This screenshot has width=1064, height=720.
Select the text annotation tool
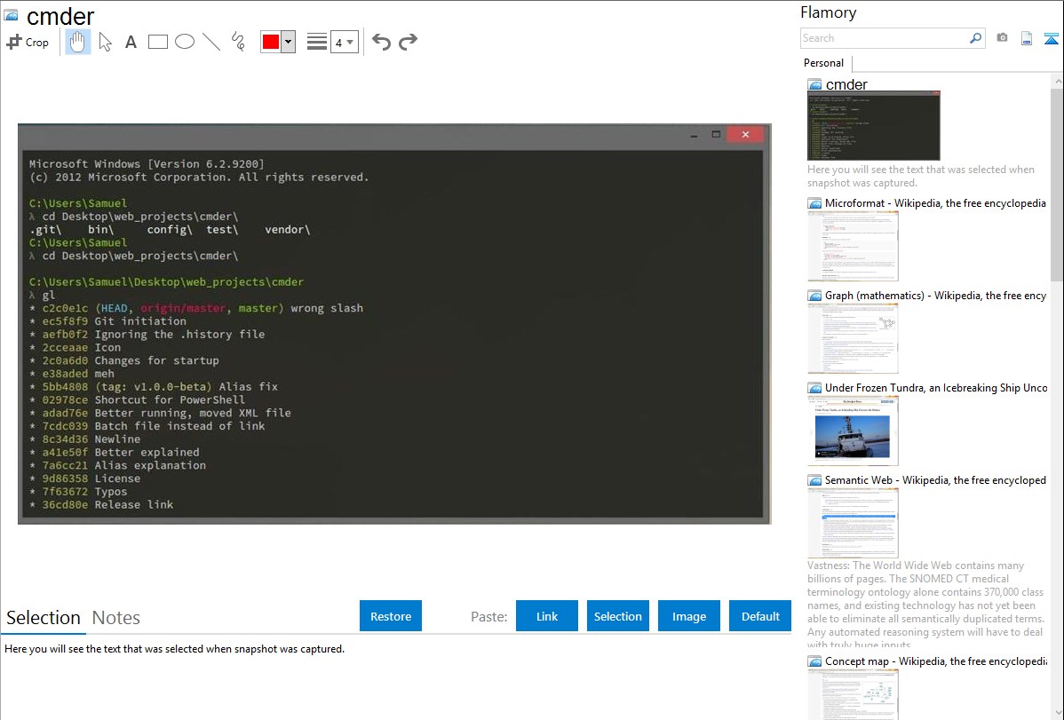point(131,42)
